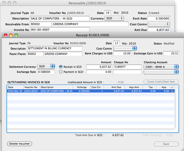The height and width of the screenshot is (151, 184).
Task: Click the red close button of Receipt window
Action: pos(5,35)
